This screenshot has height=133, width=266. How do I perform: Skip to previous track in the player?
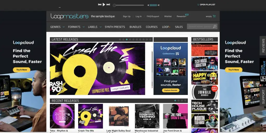coord(100,5)
